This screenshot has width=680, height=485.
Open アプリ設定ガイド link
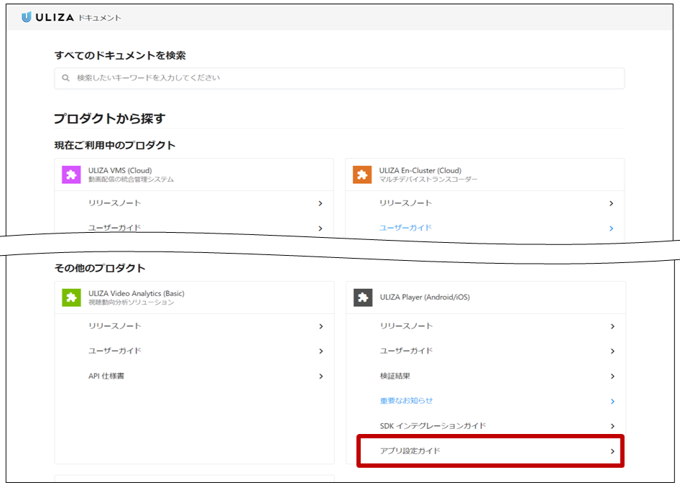tap(410, 451)
